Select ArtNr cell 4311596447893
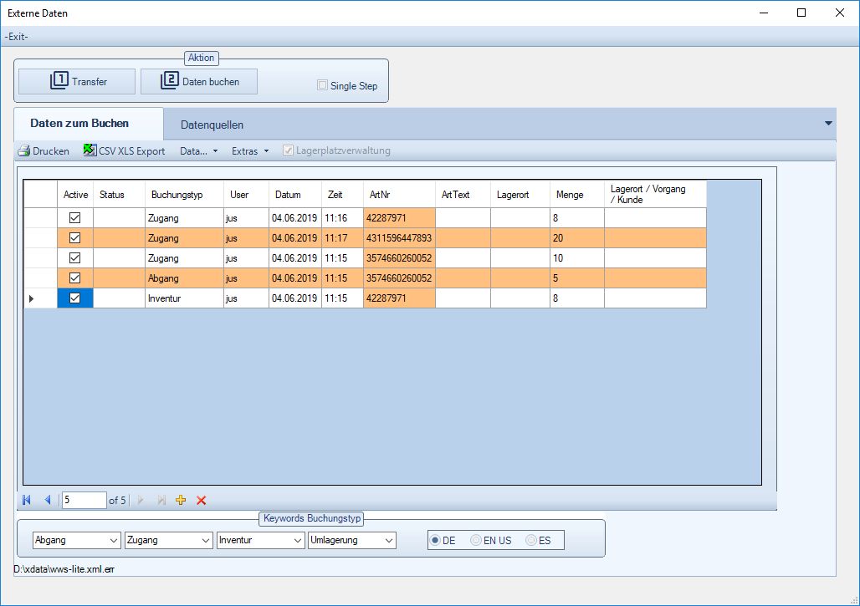 click(399, 237)
